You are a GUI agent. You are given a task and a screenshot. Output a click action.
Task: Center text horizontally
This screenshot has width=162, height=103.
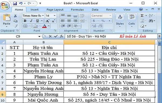pos(69,21)
